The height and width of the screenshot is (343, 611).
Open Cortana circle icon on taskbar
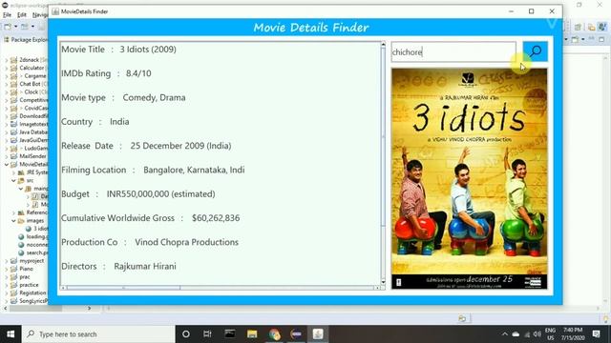point(186,334)
